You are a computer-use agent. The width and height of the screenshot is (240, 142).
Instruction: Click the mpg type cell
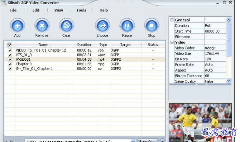101,64
